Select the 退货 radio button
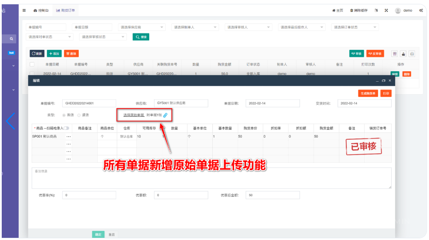The height and width of the screenshot is (240, 429). 79,115
